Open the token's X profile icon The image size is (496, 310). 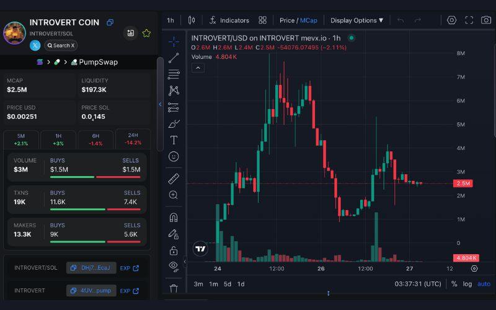point(35,45)
